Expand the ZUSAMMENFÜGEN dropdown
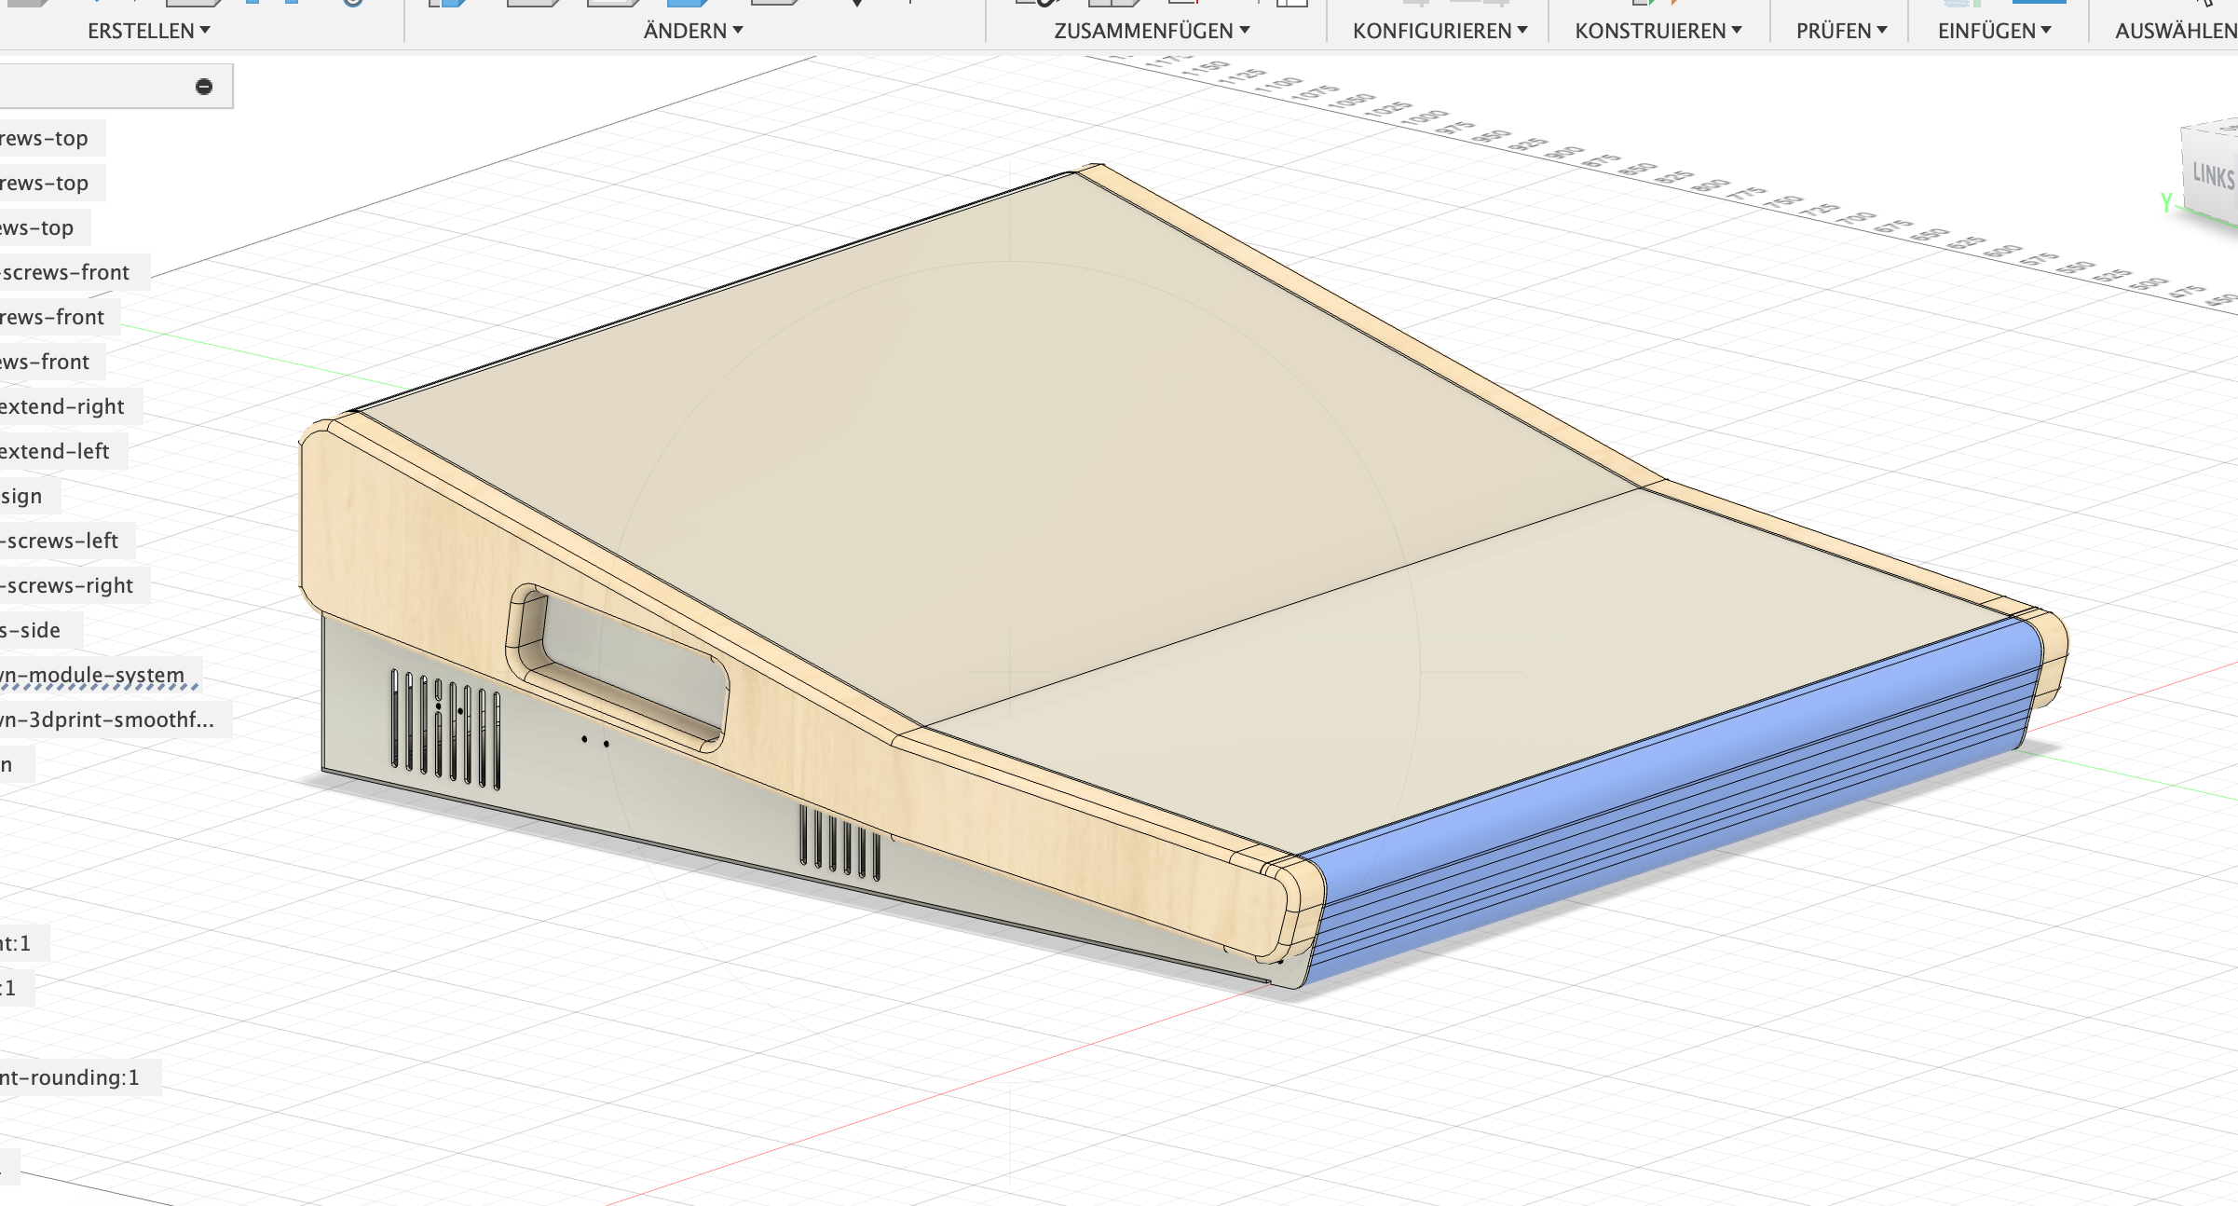The image size is (2238, 1206). click(1151, 31)
